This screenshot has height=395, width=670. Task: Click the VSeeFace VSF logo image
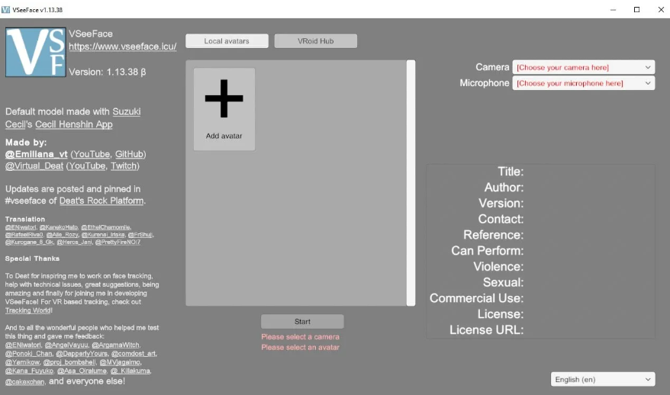point(35,52)
